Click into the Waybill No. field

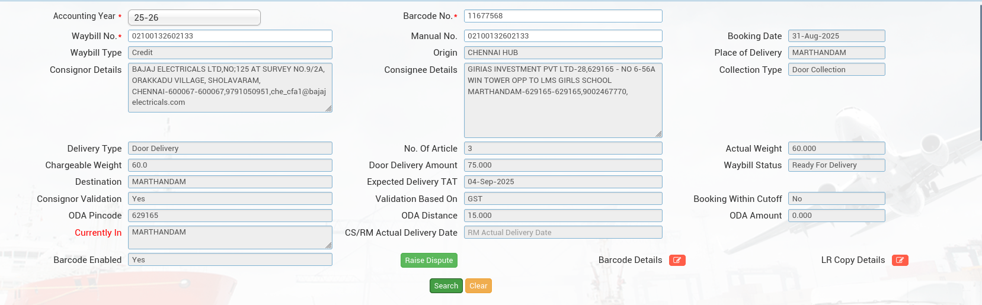point(230,36)
